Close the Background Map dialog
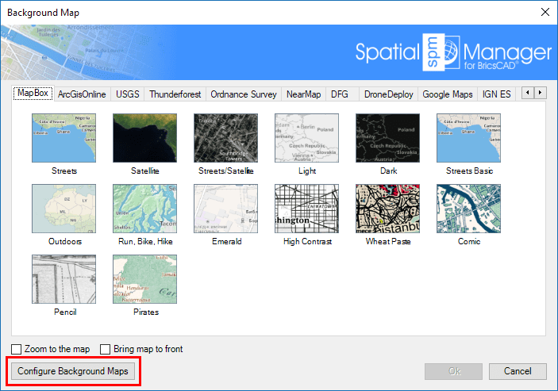This screenshot has width=558, height=391. pos(545,12)
